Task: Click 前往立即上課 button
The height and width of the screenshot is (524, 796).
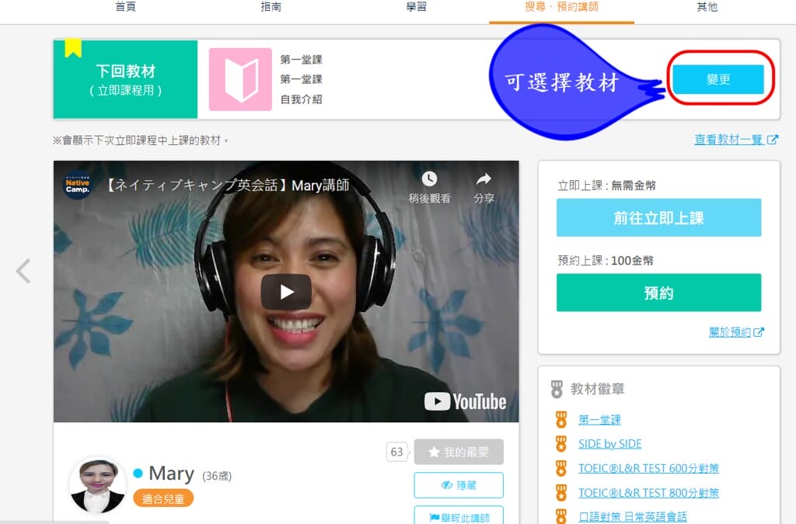Action: tap(658, 218)
